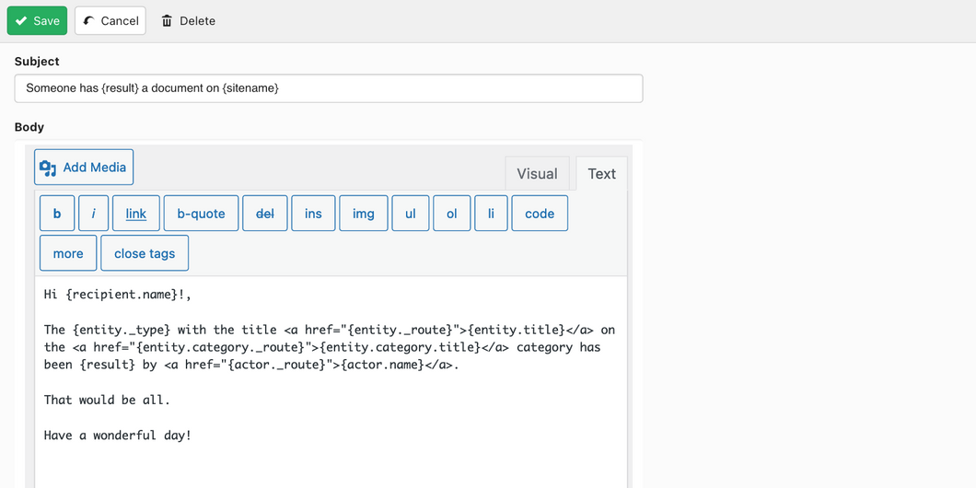Viewport: 976px width, 488px height.
Task: Insert italic tag with i button
Action: [93, 214]
